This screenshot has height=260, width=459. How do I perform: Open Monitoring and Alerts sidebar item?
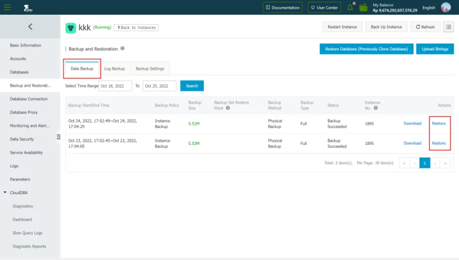pyautogui.click(x=30, y=126)
